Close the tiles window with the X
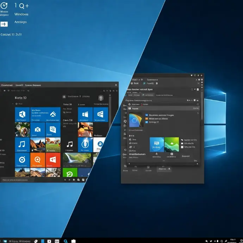 click(x=116, y=85)
